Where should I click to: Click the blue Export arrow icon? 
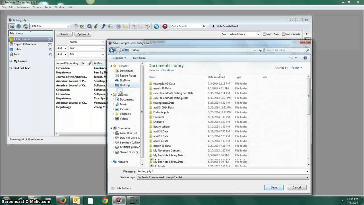(103, 26)
